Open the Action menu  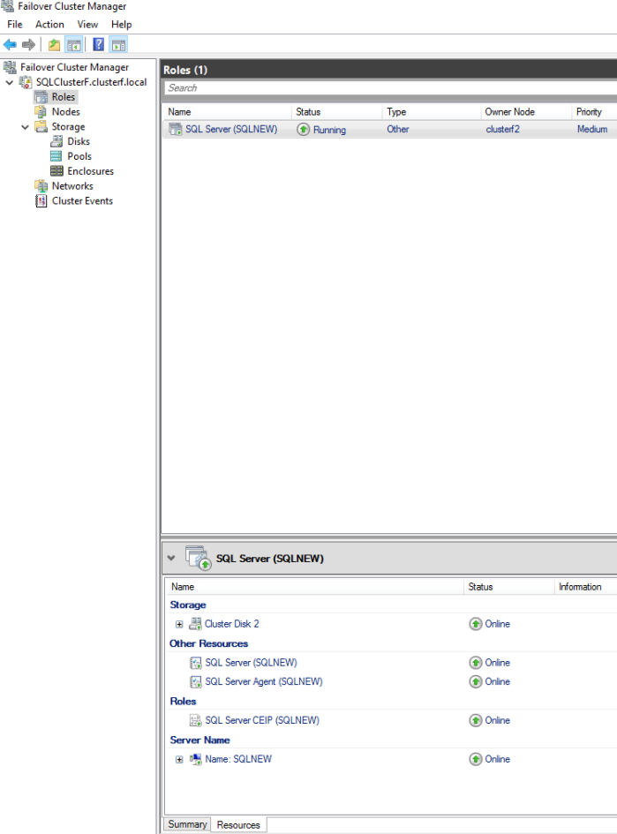point(49,25)
